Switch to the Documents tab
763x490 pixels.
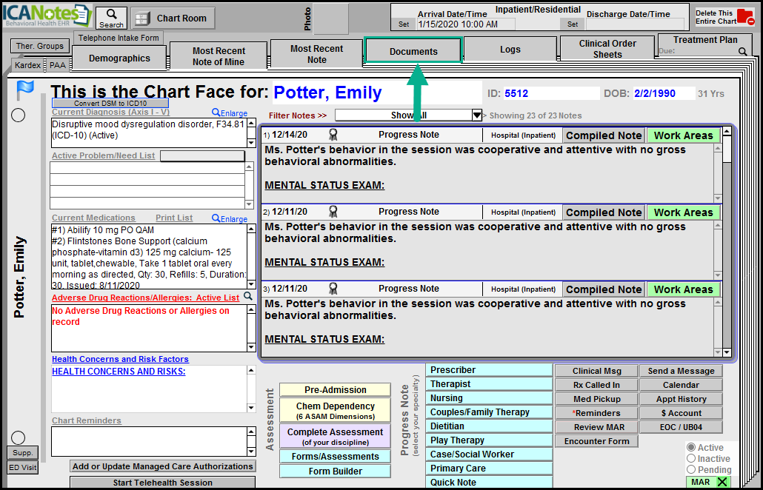[x=413, y=51]
